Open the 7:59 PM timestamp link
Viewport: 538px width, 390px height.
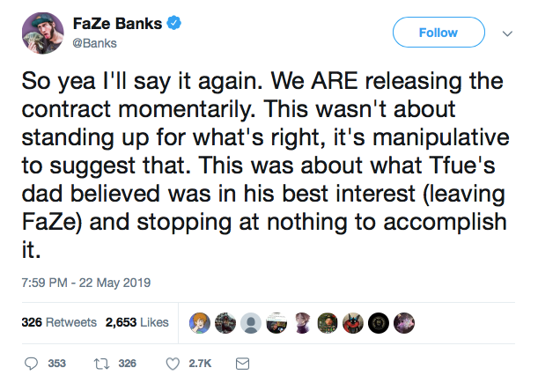coord(86,283)
